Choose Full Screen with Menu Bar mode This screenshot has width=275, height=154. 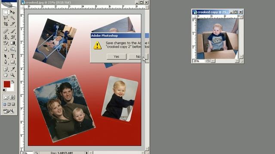(x=9, y=104)
